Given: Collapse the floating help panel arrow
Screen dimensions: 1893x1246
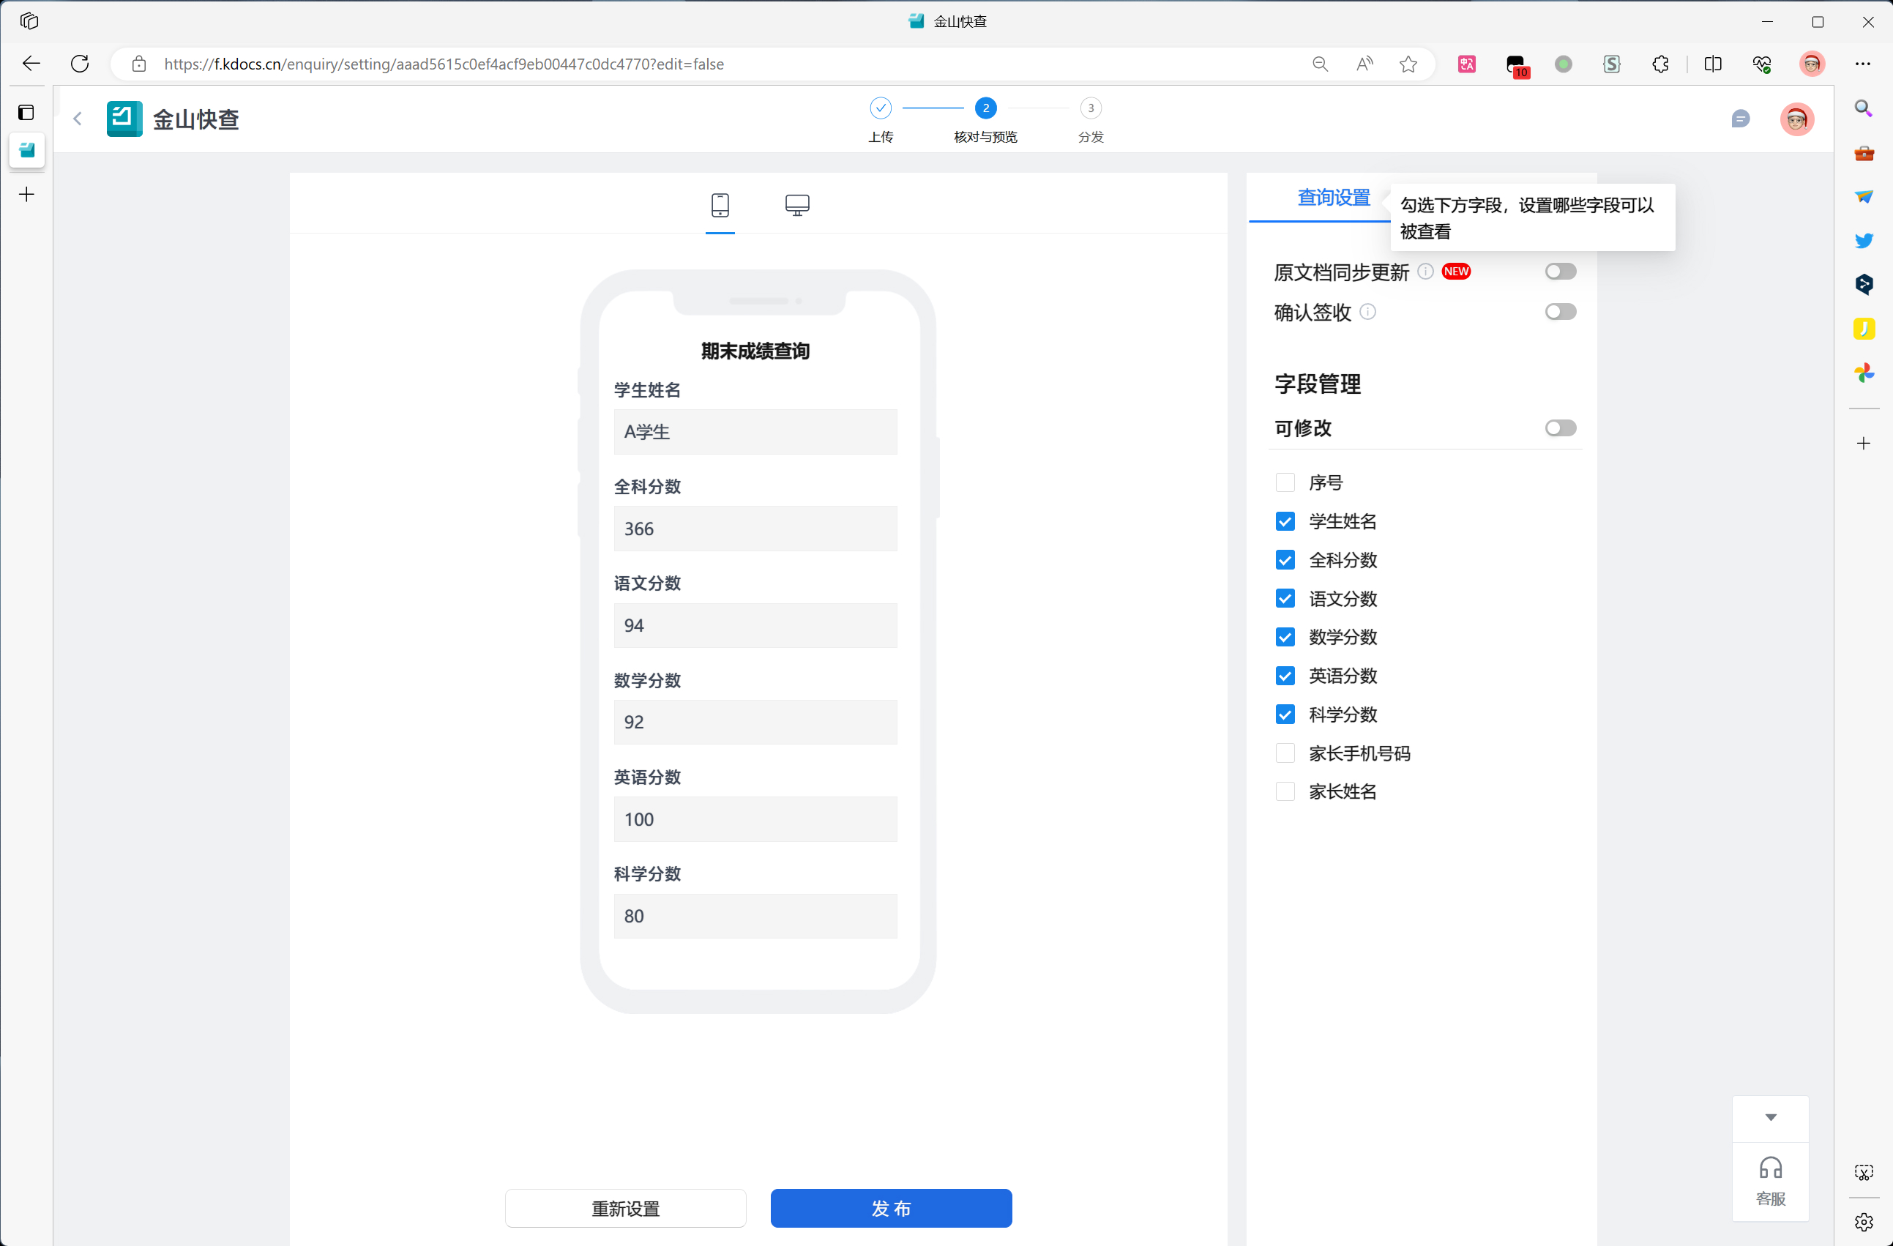Looking at the screenshot, I should tap(1771, 1117).
